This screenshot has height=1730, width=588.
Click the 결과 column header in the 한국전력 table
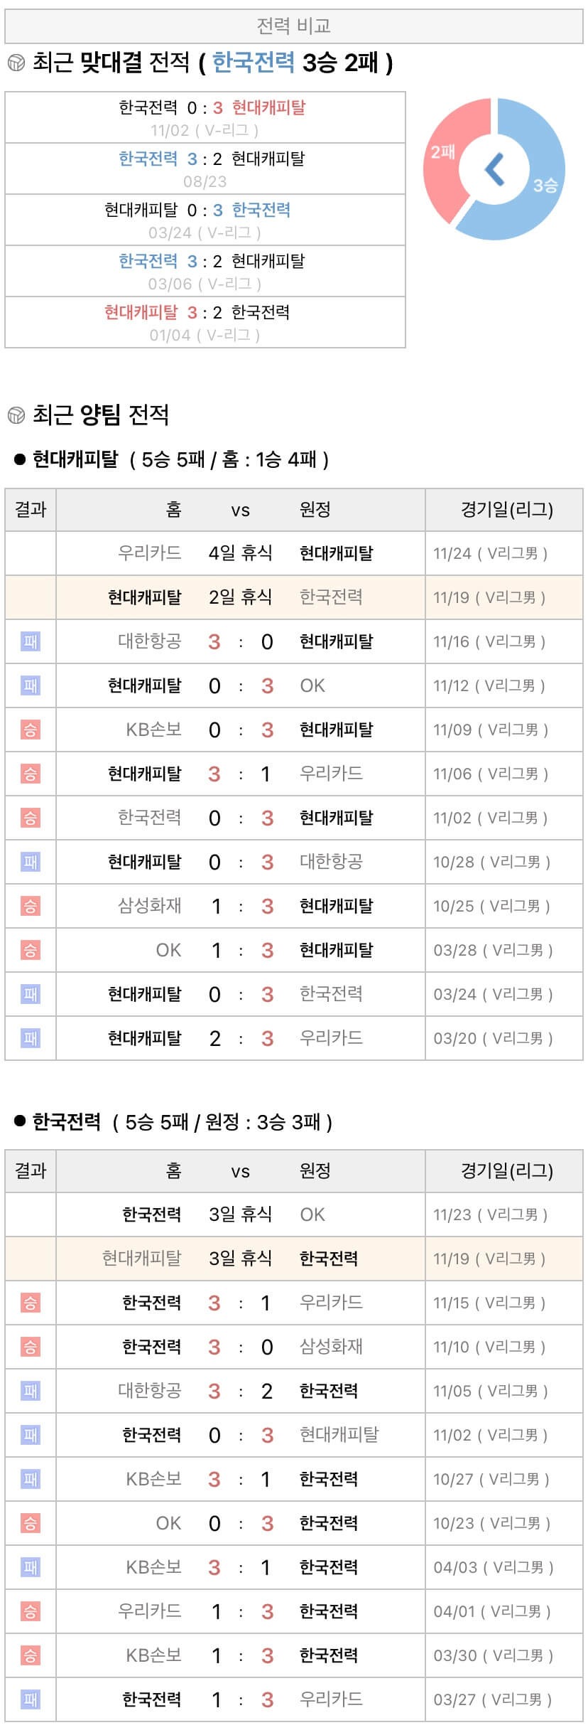click(31, 1170)
